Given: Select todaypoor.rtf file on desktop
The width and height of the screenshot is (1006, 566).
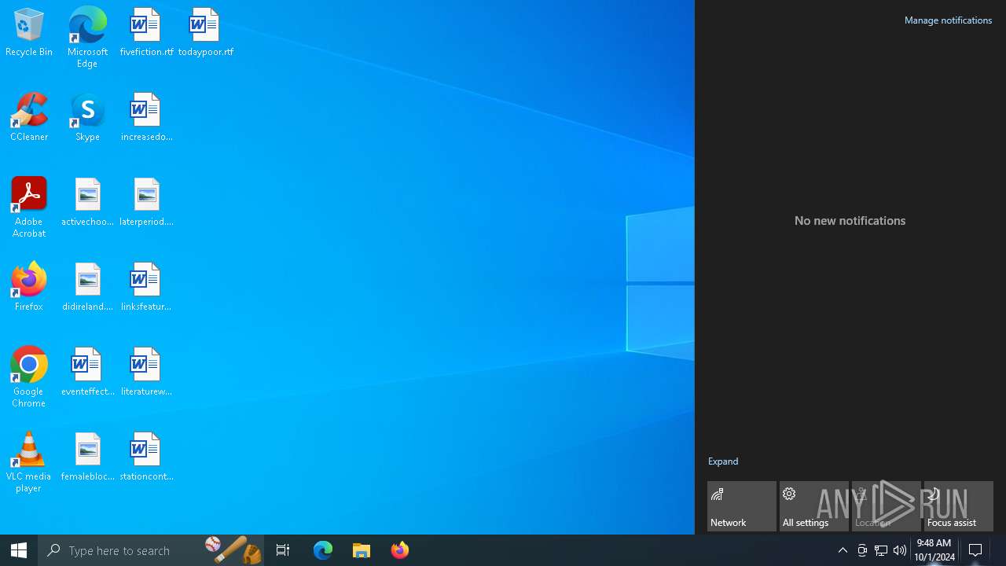Looking at the screenshot, I should [x=205, y=32].
